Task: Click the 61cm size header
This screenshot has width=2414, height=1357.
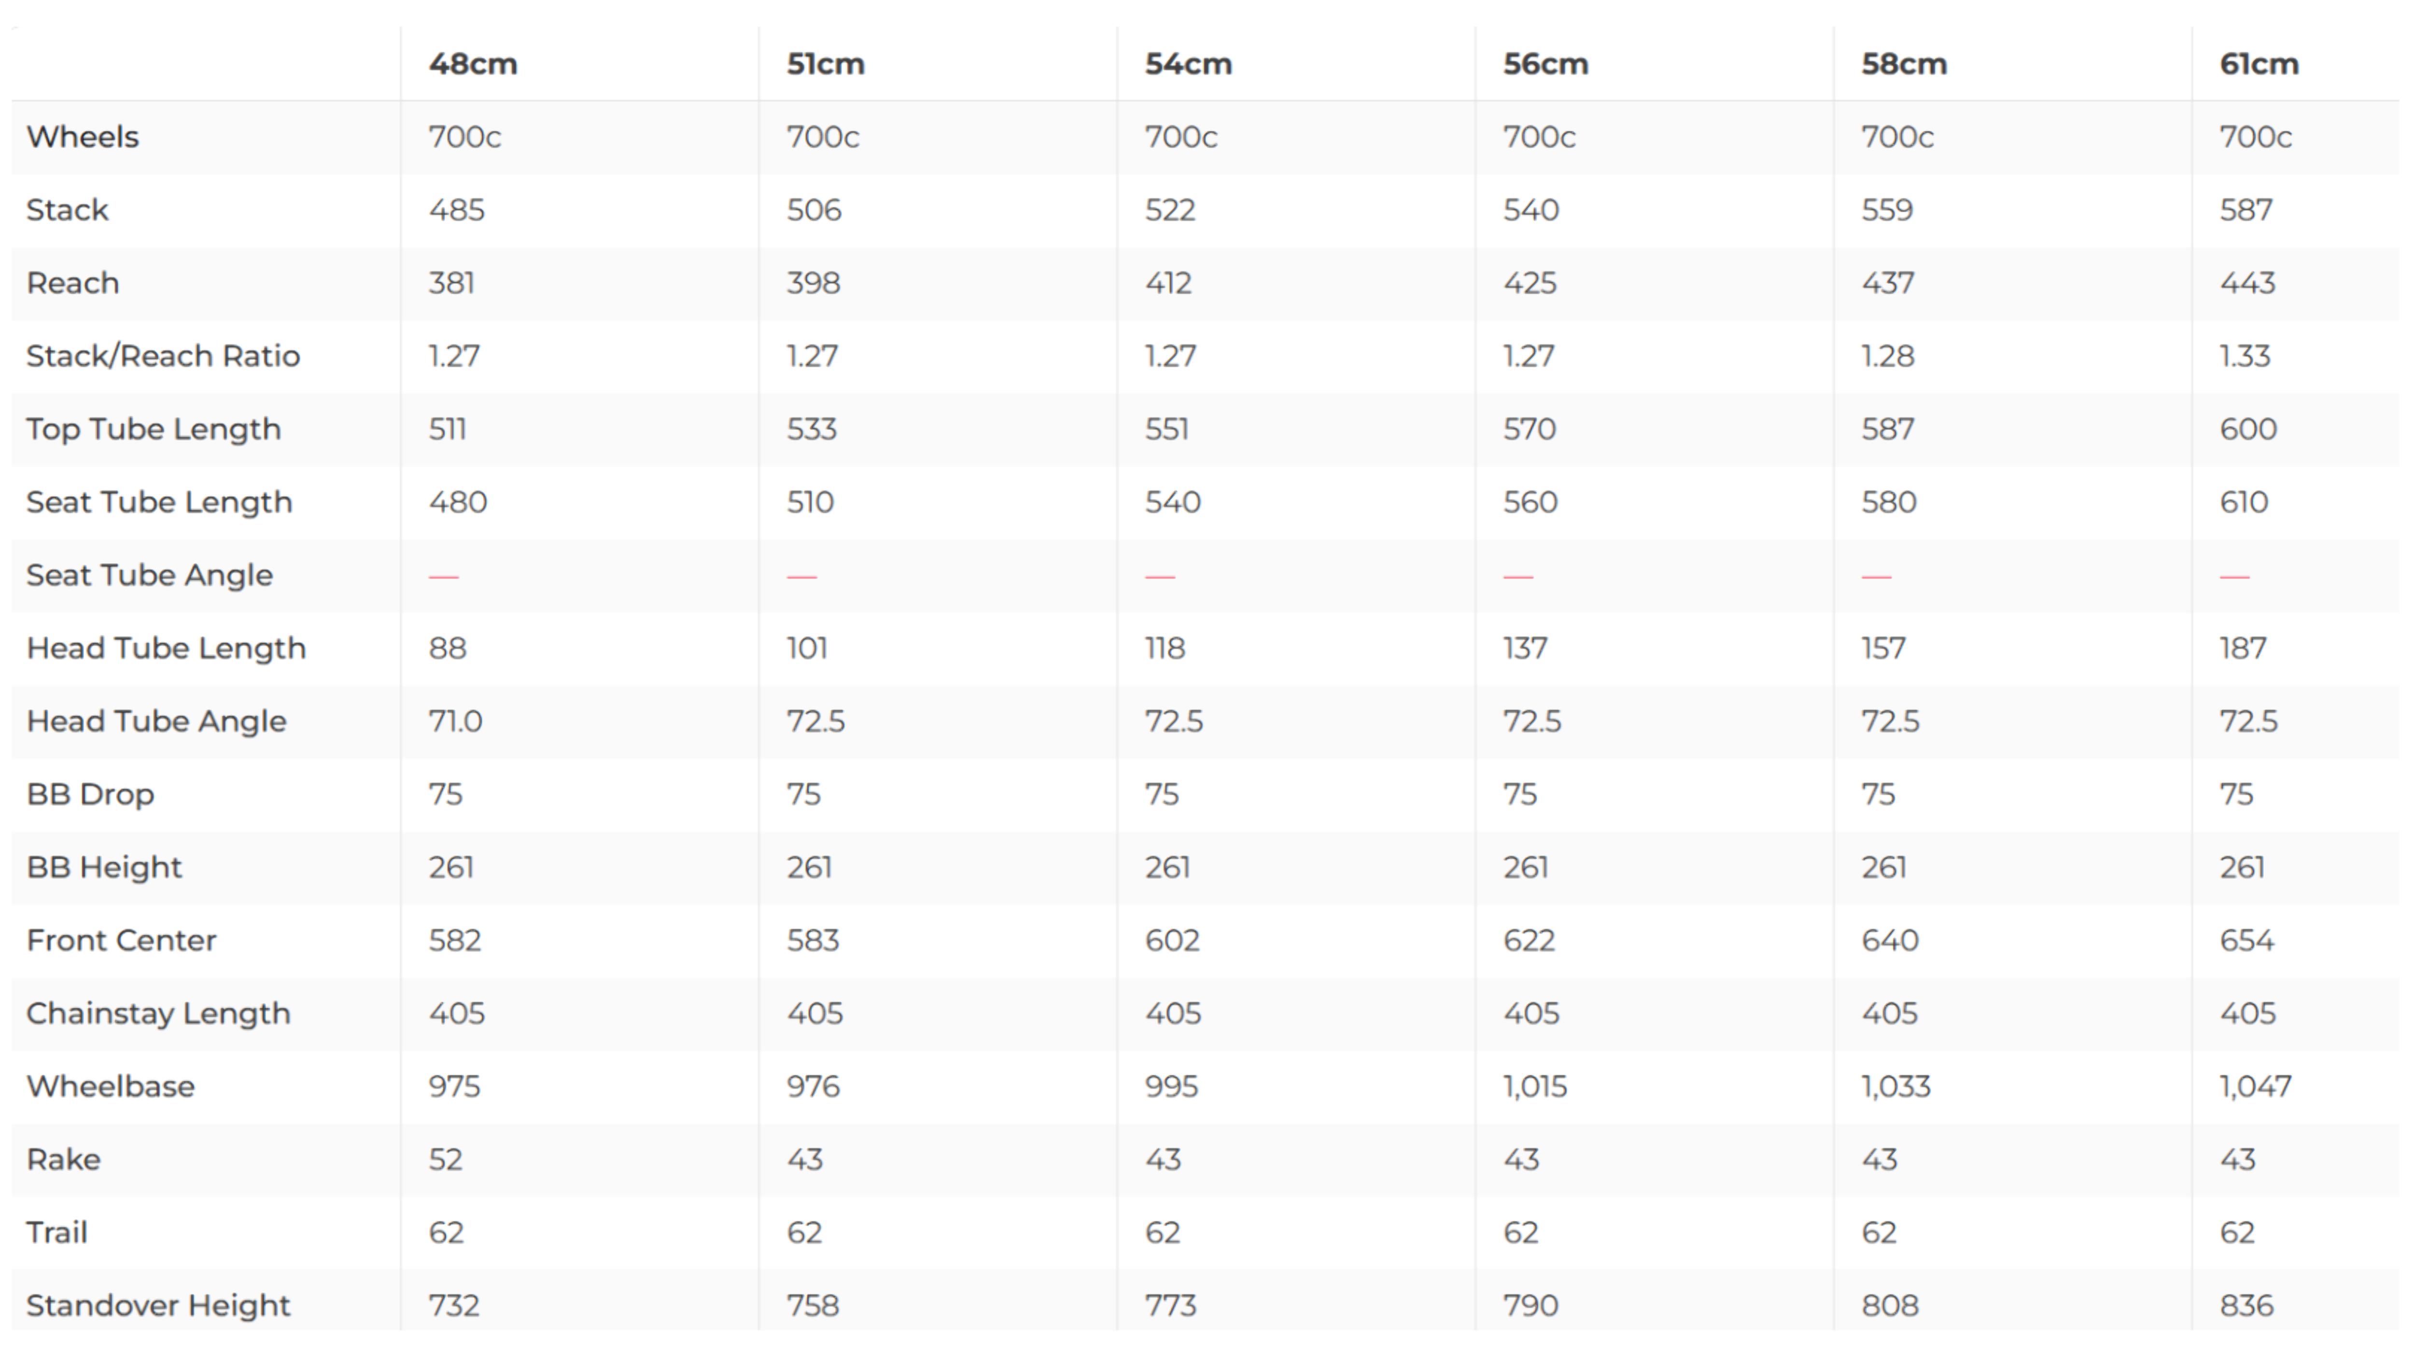Action: (2260, 64)
